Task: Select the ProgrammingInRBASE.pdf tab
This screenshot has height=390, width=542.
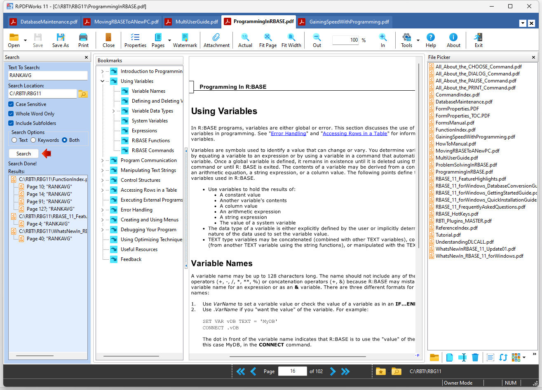Action: [x=259, y=21]
